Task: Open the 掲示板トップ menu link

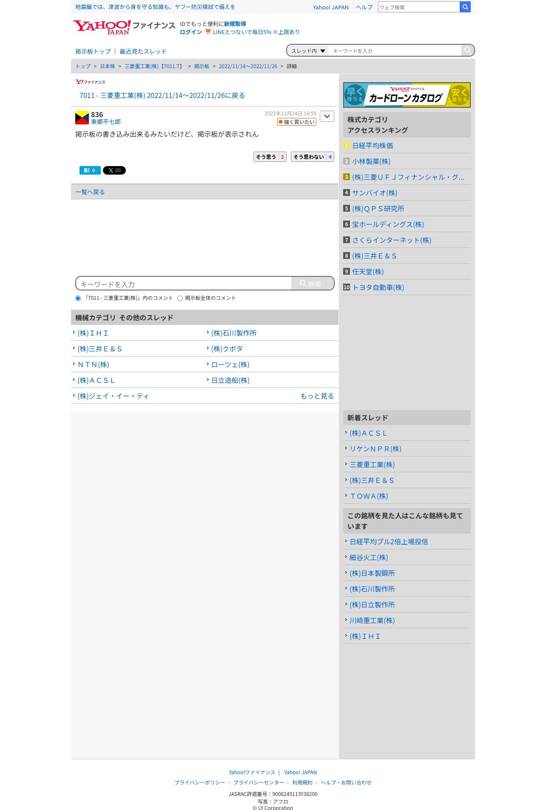Action: pyautogui.click(x=93, y=52)
